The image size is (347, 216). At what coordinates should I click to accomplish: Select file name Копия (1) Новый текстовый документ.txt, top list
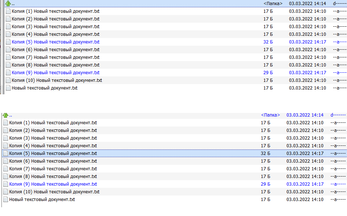point(55,11)
